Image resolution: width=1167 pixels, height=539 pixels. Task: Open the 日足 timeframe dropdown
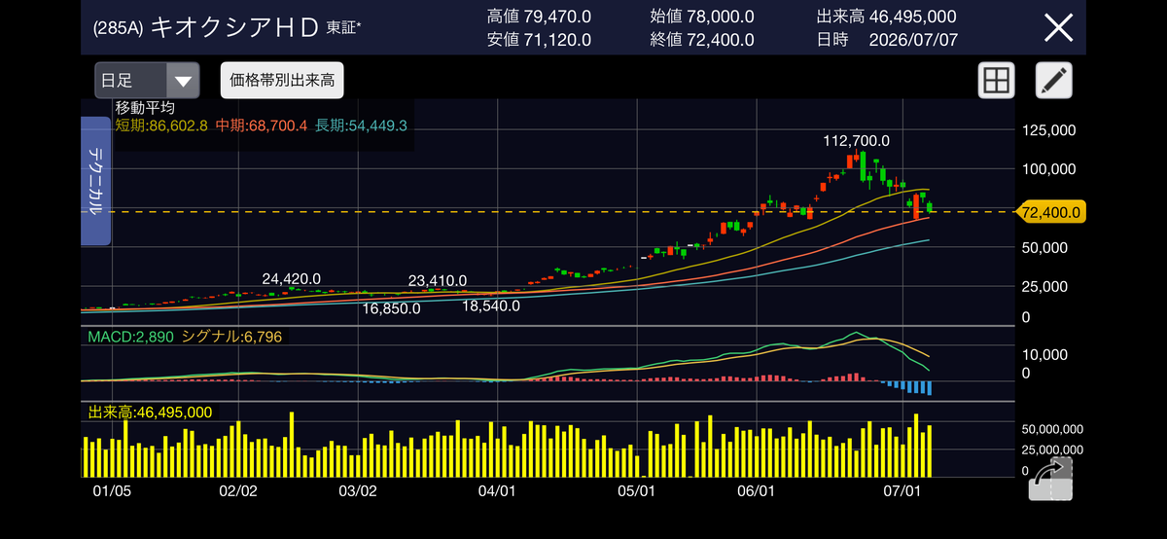147,80
